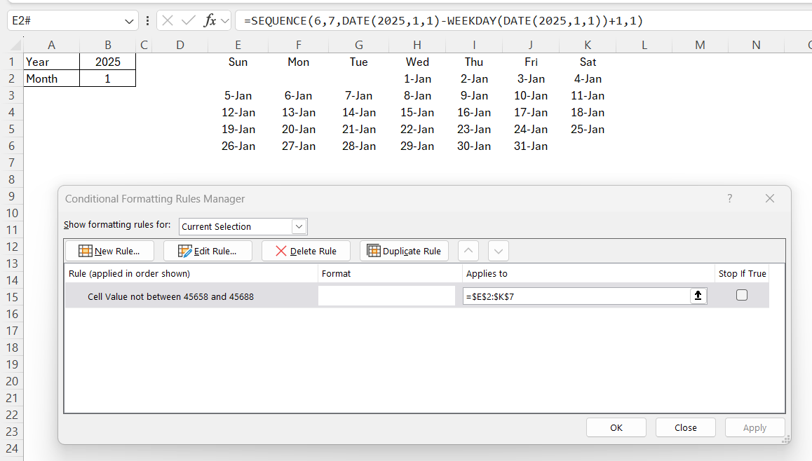Click the formula bar options dots
812x461 pixels.
(x=147, y=21)
